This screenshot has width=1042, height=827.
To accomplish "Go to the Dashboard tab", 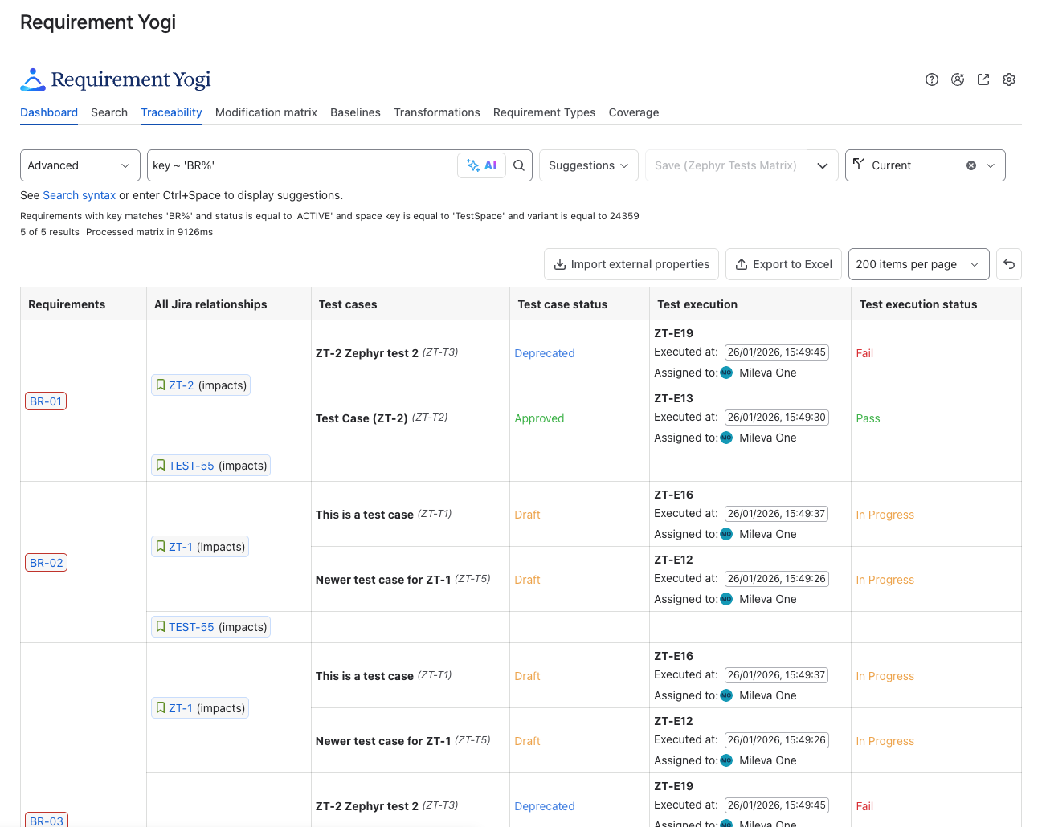I will point(49,112).
